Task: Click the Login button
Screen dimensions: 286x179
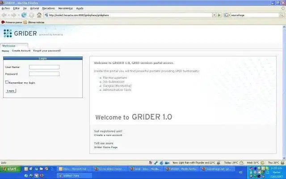Action: click(11, 91)
